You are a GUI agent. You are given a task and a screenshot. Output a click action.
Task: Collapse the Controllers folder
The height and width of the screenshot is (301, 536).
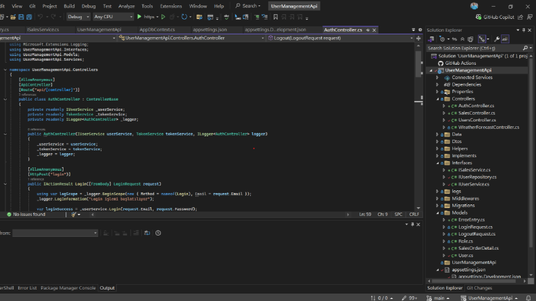437,99
